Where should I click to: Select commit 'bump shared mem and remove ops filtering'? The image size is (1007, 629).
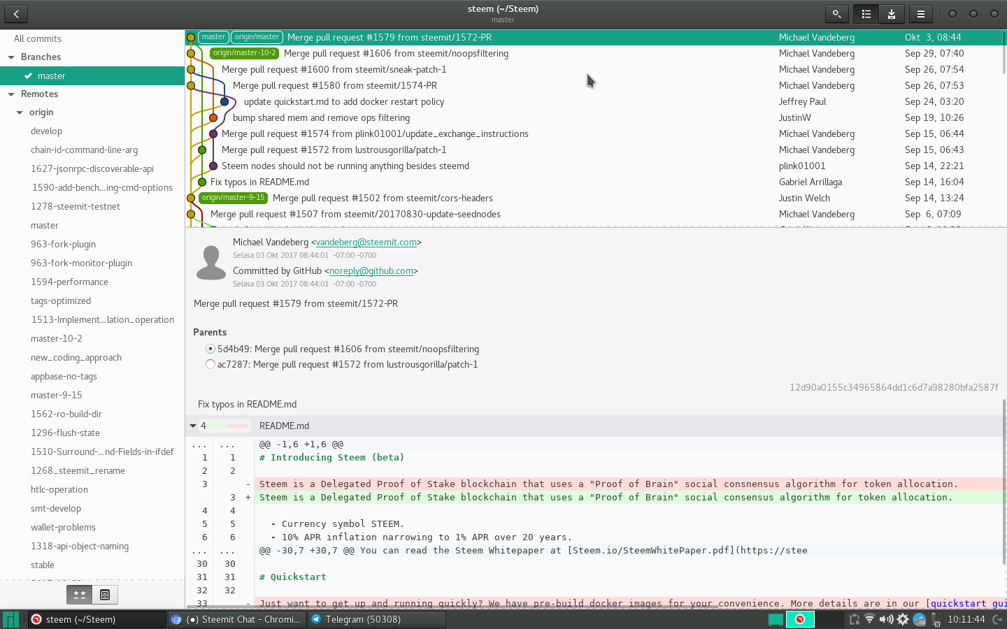click(596, 117)
